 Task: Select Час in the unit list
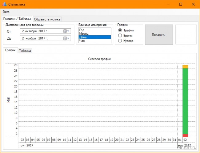click(95, 41)
